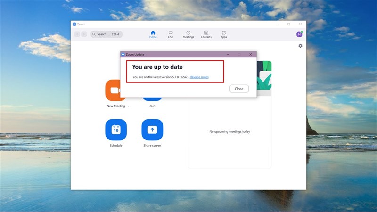Click the 'Join' label text

(x=152, y=106)
